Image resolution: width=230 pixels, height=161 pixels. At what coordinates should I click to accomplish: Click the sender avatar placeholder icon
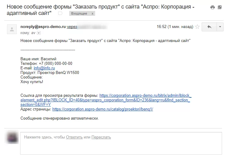tap(12, 29)
